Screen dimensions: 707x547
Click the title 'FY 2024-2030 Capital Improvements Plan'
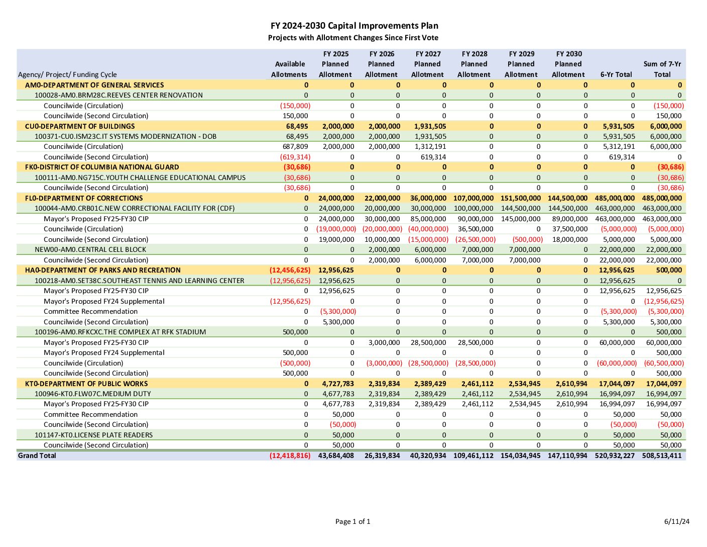[x=354, y=26]
